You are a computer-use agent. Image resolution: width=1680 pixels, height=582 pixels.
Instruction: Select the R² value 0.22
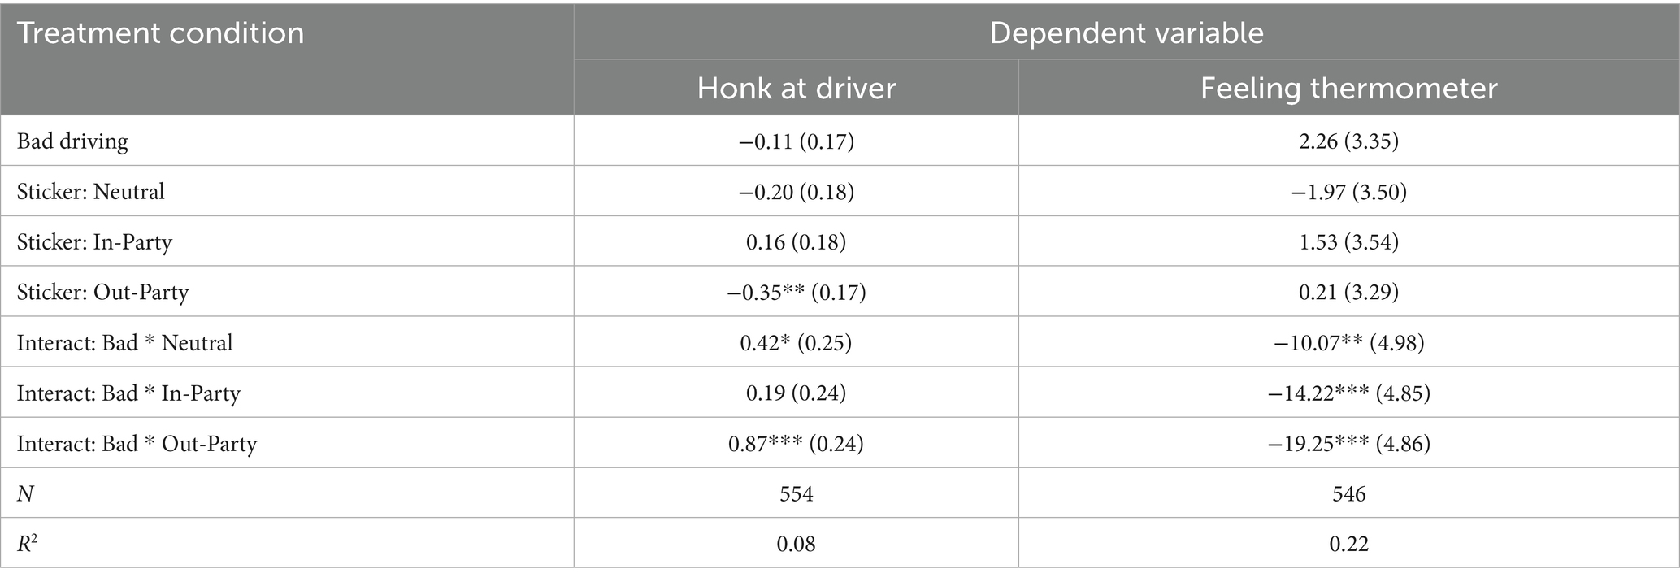pos(1348,543)
